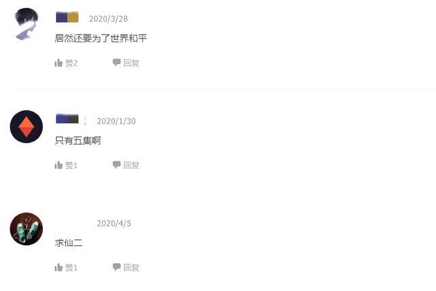Click 回复 on the second comment
Screen dimensions: 436x291
pyautogui.click(x=131, y=165)
